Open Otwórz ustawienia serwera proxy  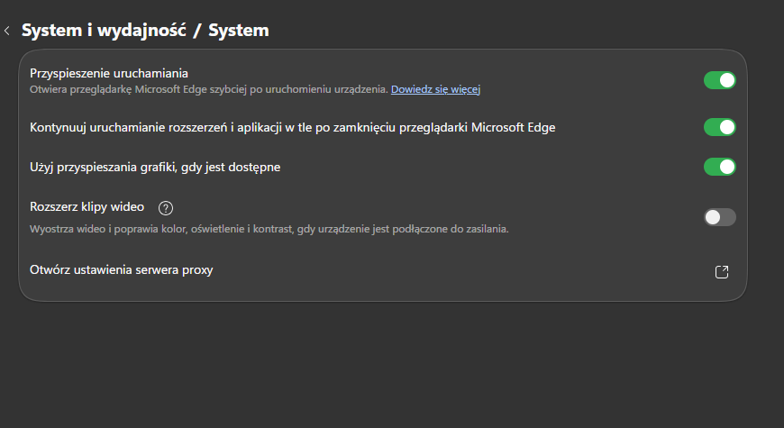coord(383,270)
